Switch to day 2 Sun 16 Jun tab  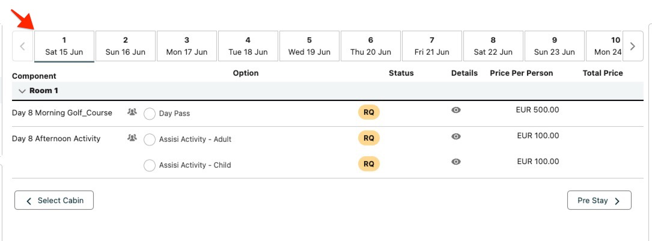coord(126,46)
